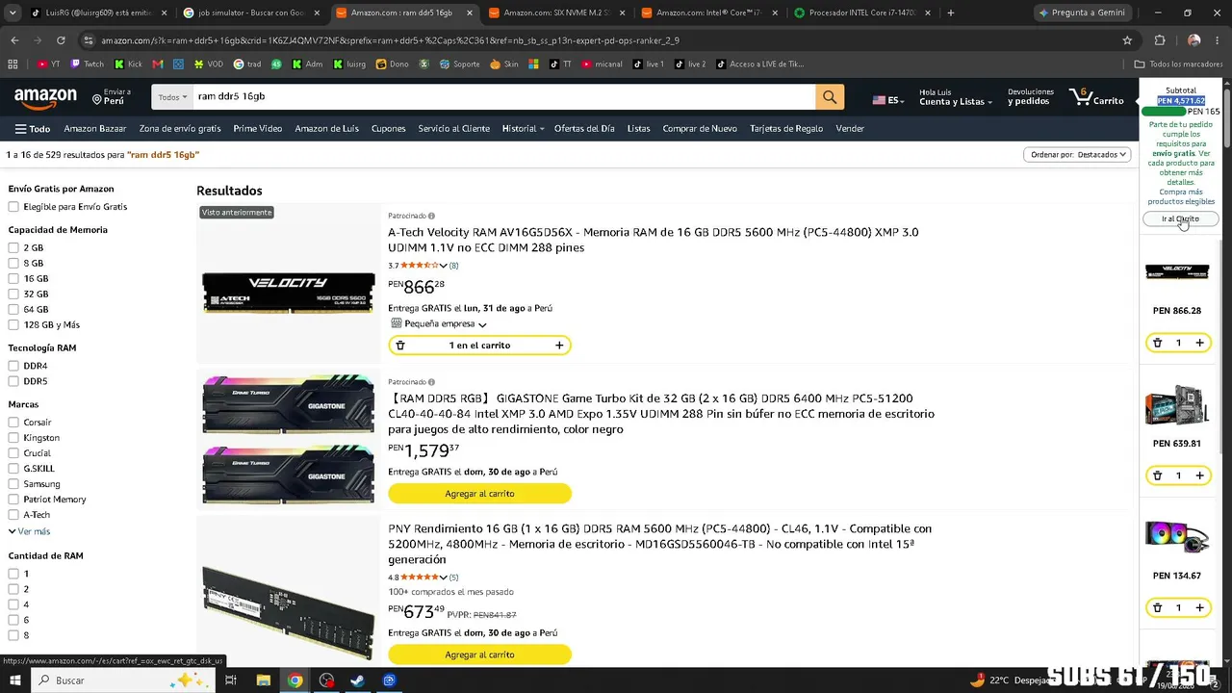Check the Corsair brand filter
Viewport: 1232px width, 693px height.
13,423
